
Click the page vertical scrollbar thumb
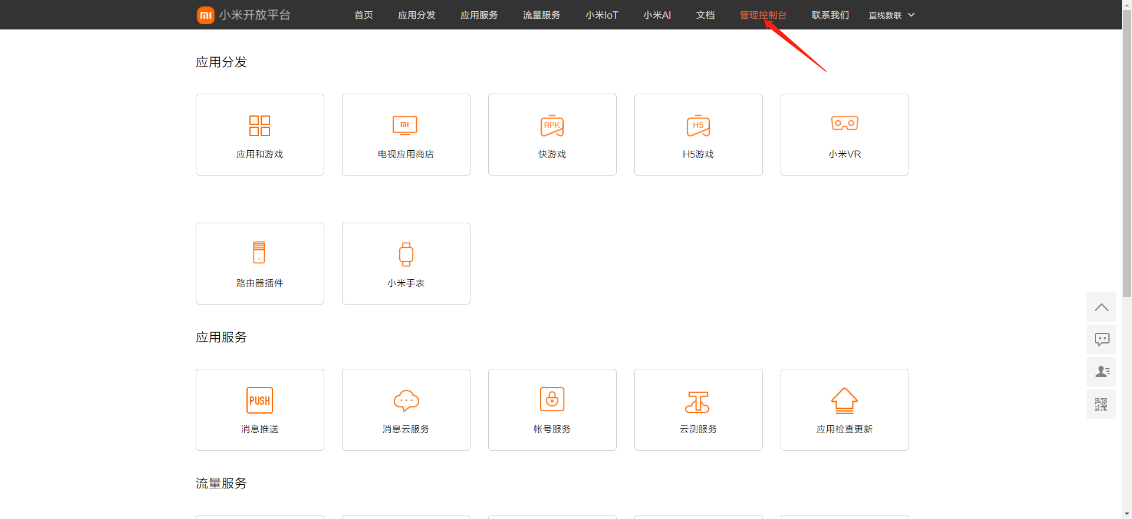click(1127, 153)
